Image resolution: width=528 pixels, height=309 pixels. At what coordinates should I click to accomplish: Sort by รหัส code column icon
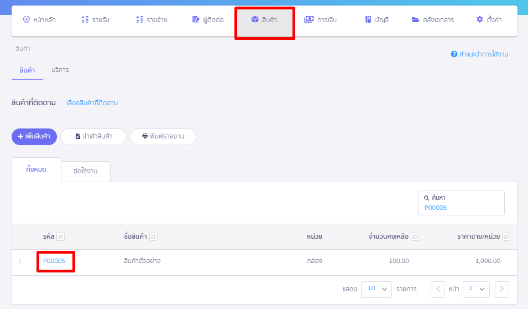(x=61, y=237)
